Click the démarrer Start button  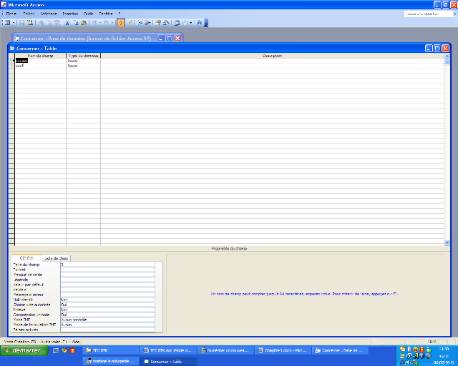[24, 351]
